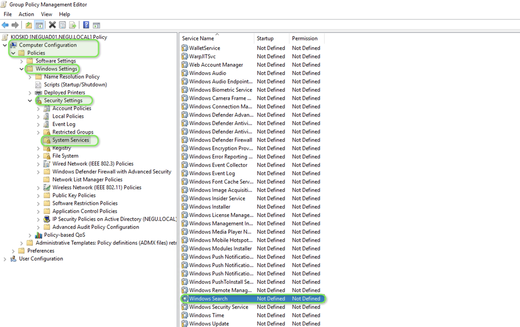
Task: Click the Forward arrow toolbar icon
Action: click(15, 25)
